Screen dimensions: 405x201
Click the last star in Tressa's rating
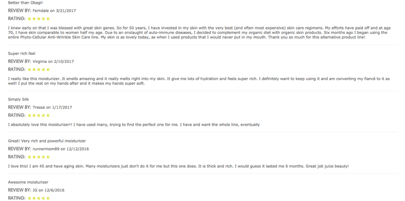[x=48, y=116]
